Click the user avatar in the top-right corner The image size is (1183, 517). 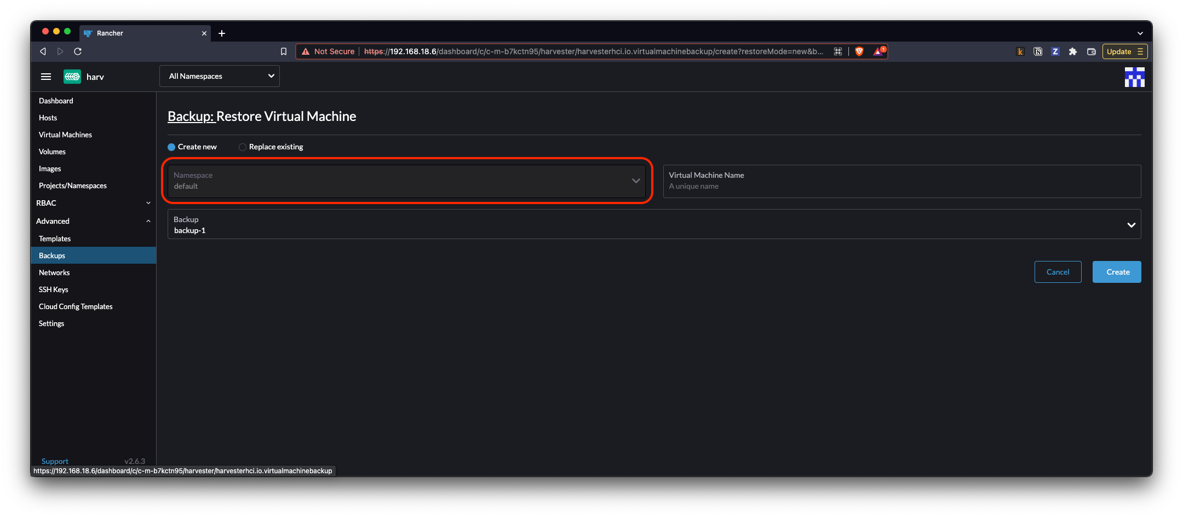pyautogui.click(x=1134, y=77)
